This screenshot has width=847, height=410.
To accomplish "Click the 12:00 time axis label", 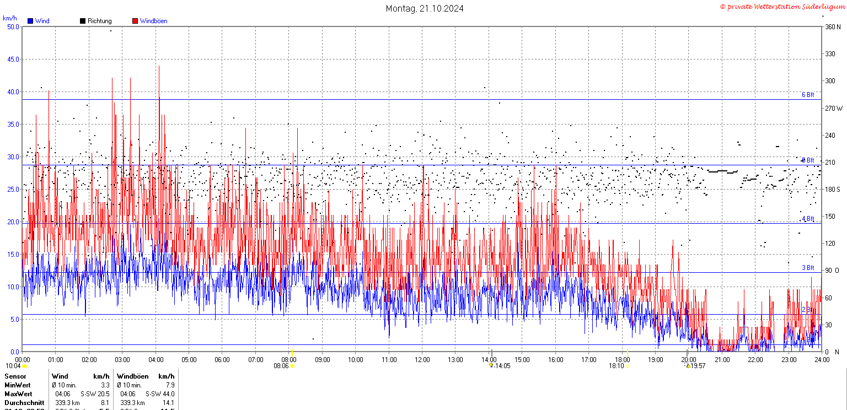I will pyautogui.click(x=422, y=360).
